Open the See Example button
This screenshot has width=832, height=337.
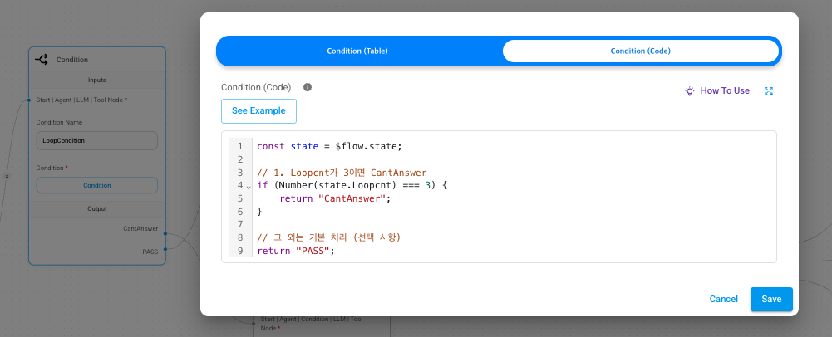(258, 110)
